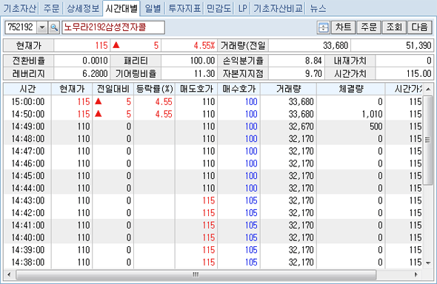The image size is (437, 284).
Task: Select the 14:45:00 time row
Action: (x=213, y=176)
